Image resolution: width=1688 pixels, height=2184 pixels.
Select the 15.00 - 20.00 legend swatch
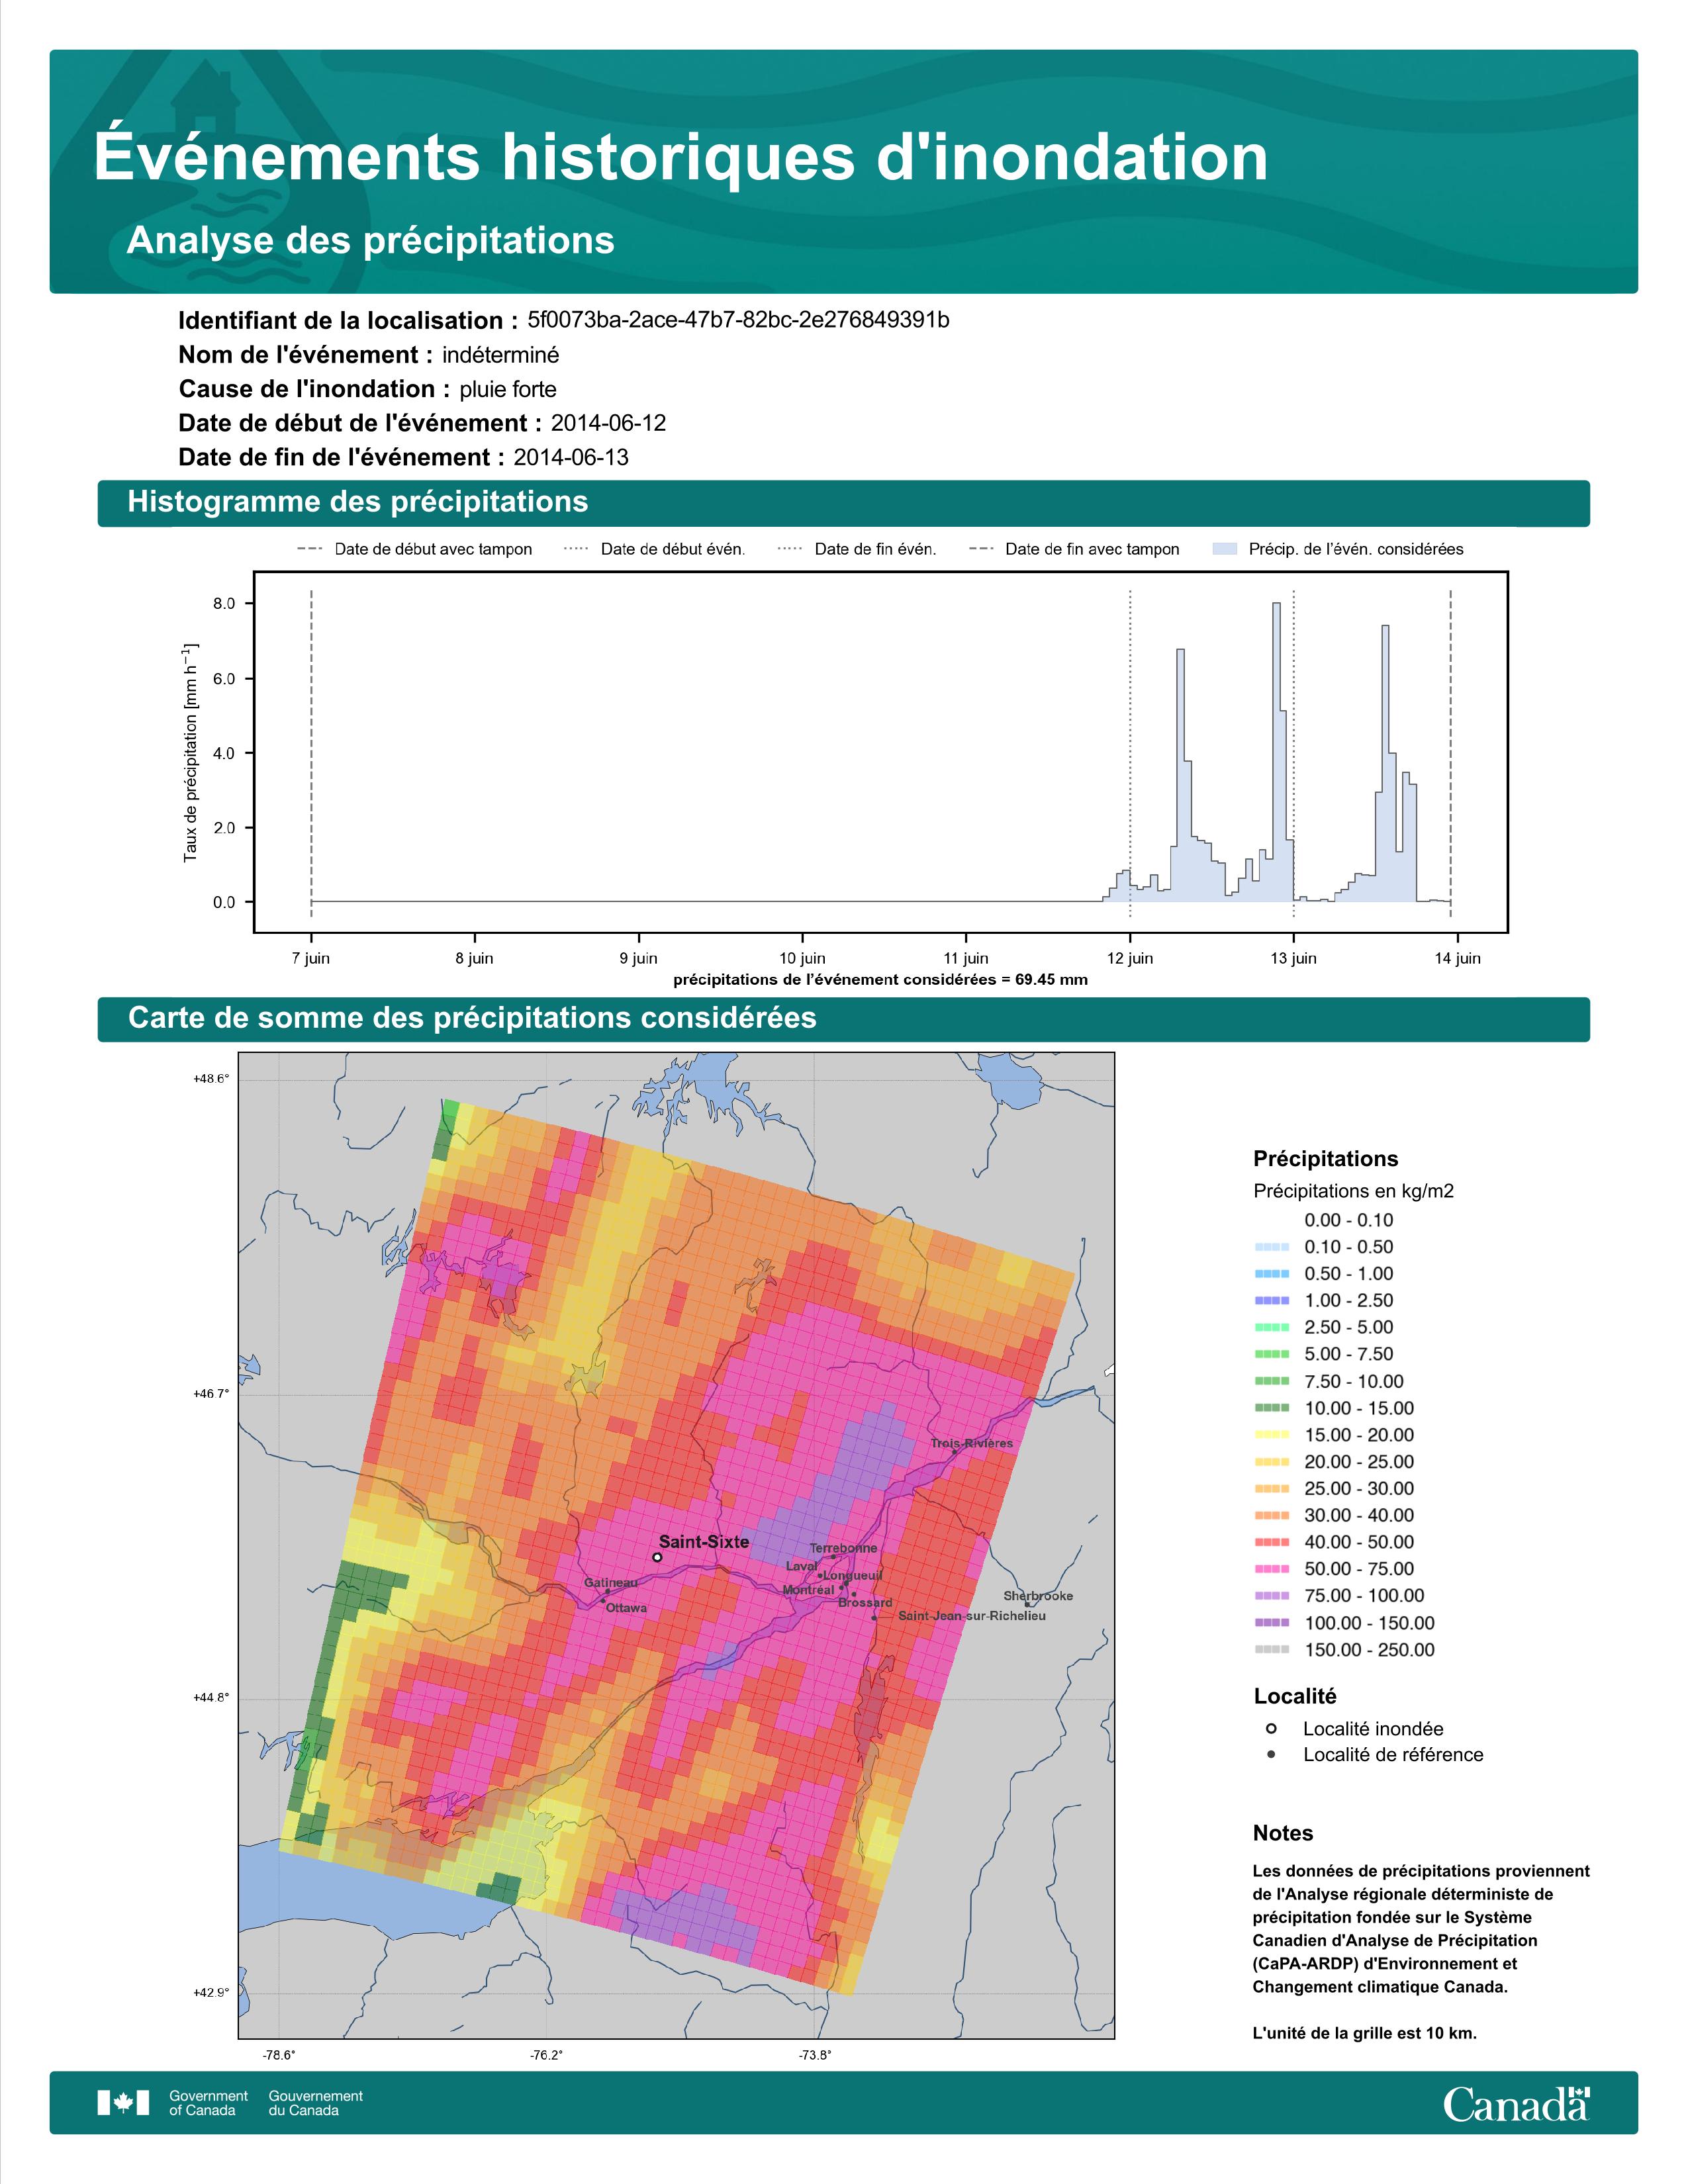tap(1271, 1435)
